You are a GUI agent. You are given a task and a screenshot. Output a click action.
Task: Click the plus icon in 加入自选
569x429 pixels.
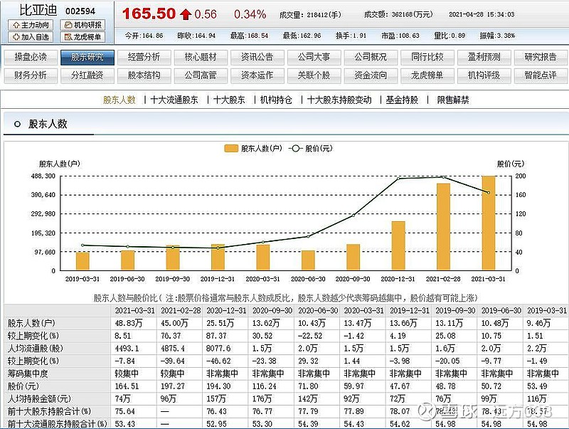tap(16, 37)
